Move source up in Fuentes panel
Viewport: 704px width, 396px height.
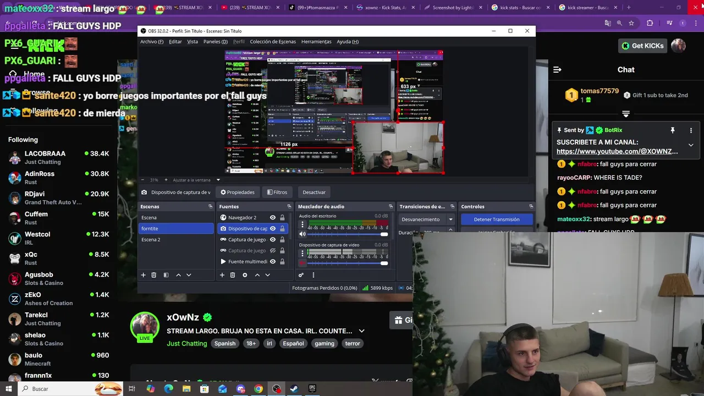click(x=257, y=275)
